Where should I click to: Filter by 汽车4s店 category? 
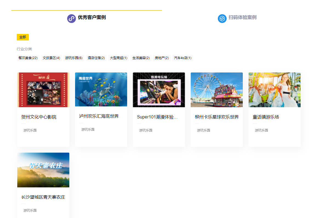[x=182, y=58]
